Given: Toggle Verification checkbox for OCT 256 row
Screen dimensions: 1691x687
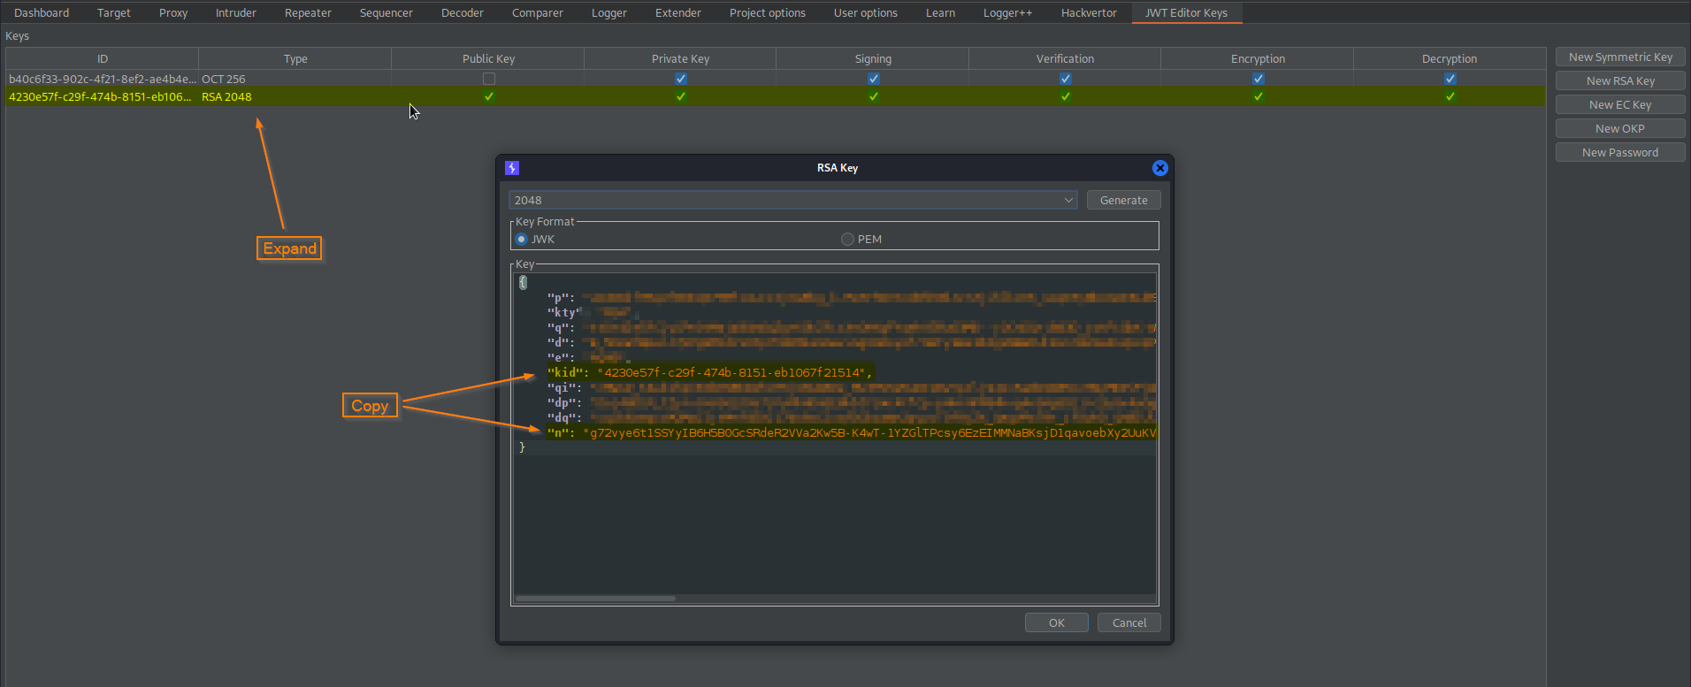Looking at the screenshot, I should point(1066,79).
